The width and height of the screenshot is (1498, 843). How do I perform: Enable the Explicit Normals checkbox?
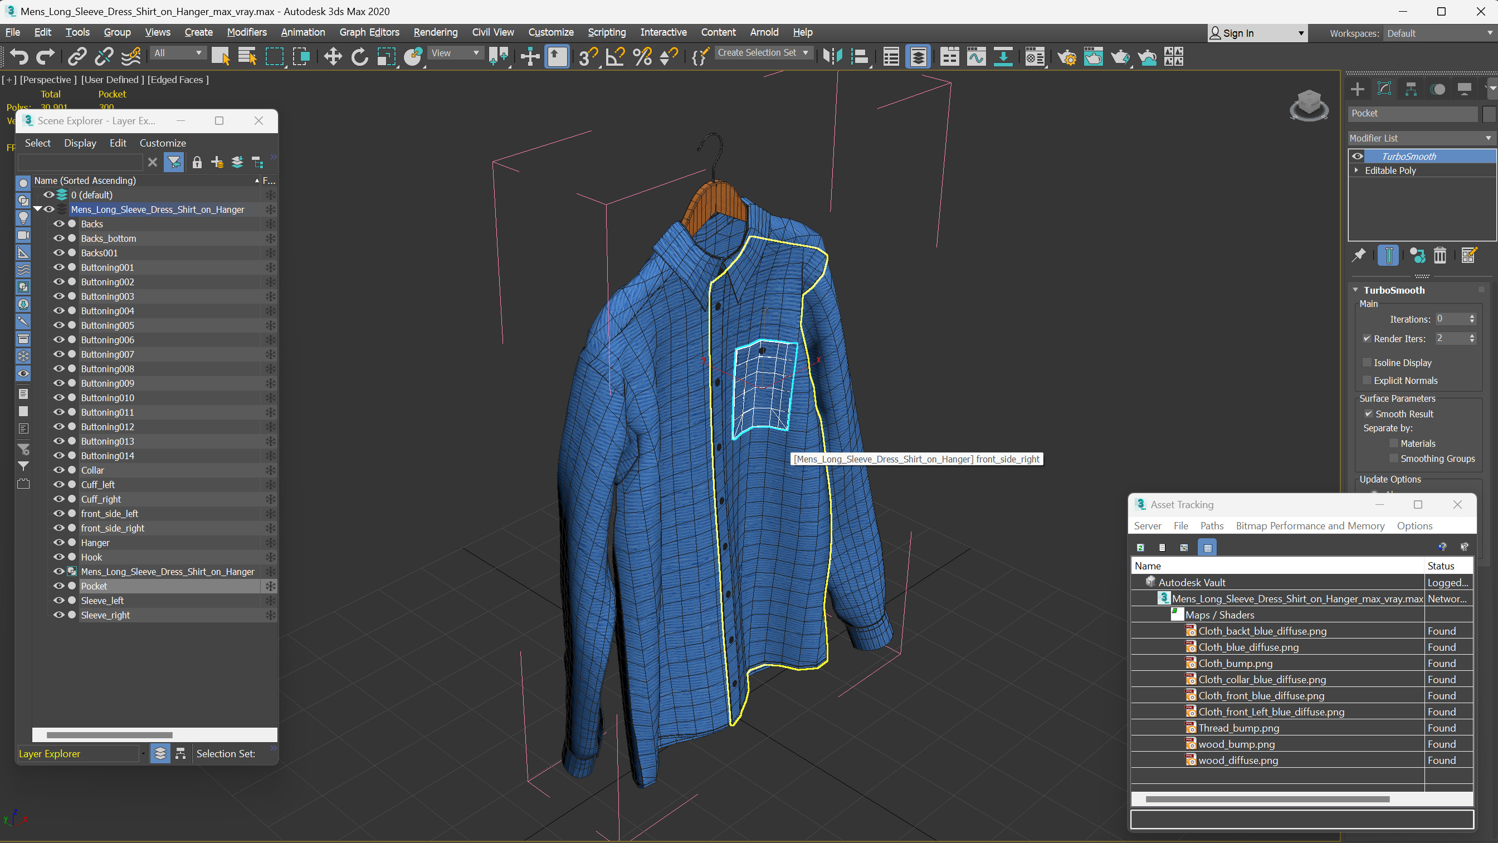pos(1367,381)
